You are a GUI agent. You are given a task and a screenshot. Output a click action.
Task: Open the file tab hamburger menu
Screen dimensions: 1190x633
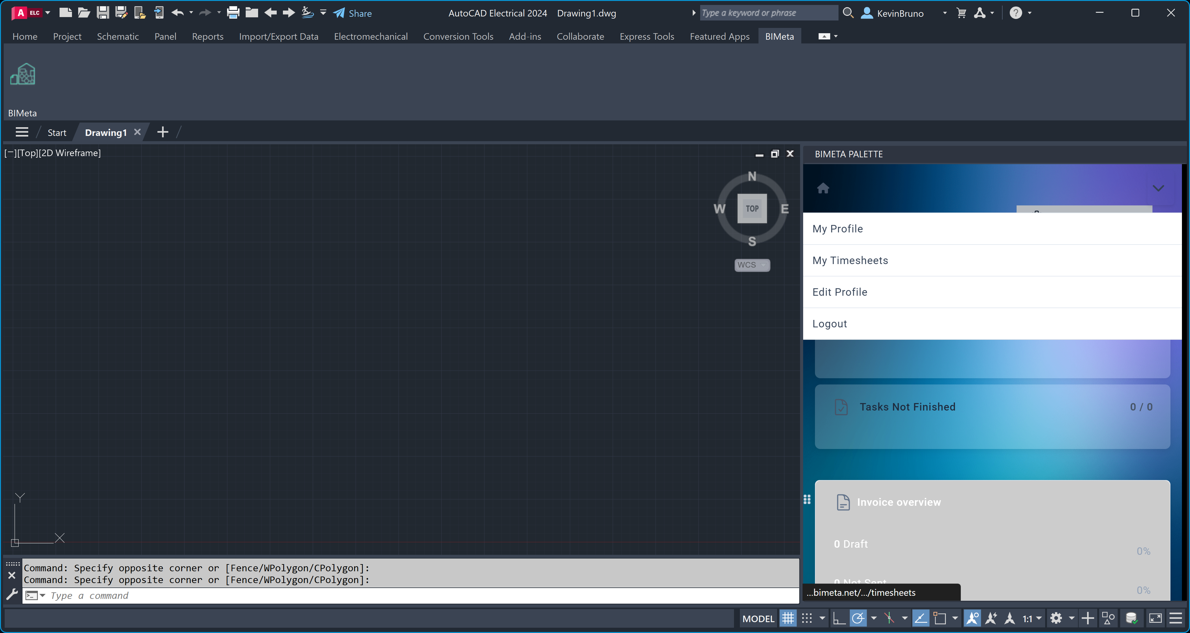[x=22, y=132]
